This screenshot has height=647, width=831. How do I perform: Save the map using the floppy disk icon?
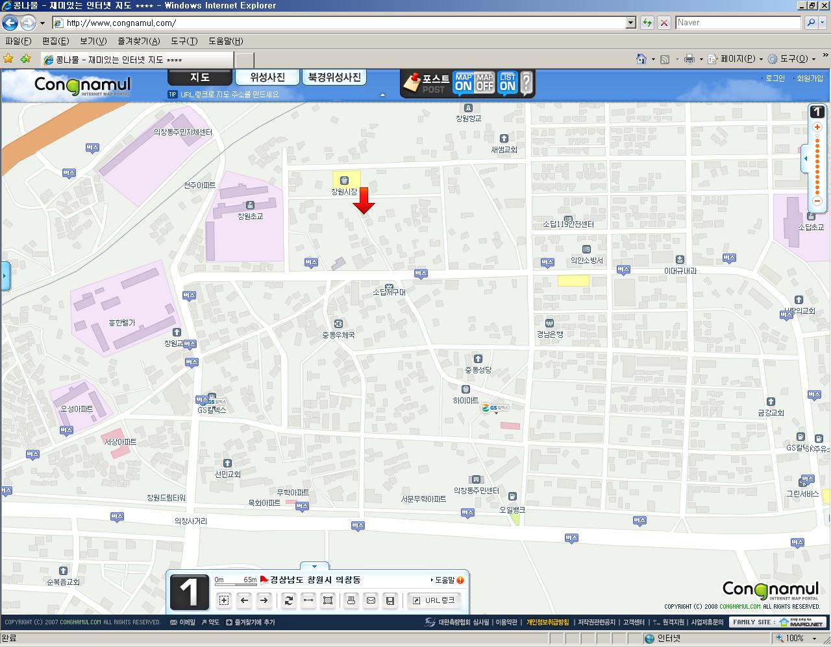point(390,600)
